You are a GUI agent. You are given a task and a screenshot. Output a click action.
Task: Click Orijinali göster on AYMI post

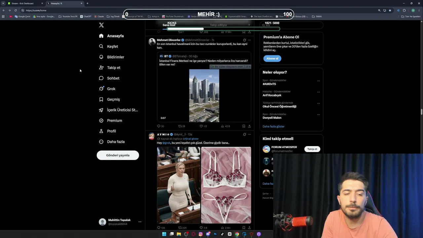[x=191, y=139]
